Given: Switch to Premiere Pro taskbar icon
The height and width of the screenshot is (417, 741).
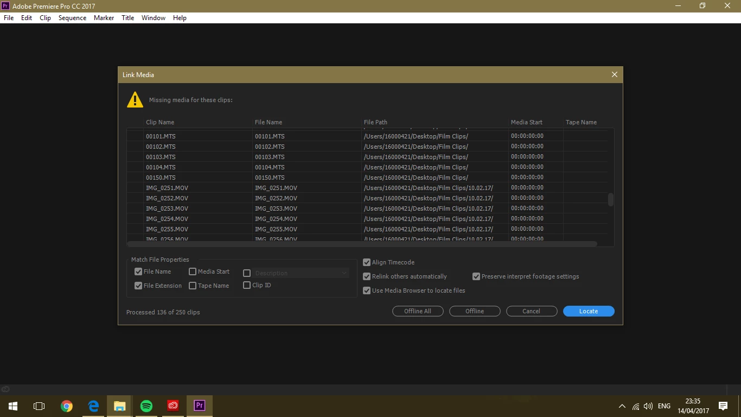Looking at the screenshot, I should point(200,406).
